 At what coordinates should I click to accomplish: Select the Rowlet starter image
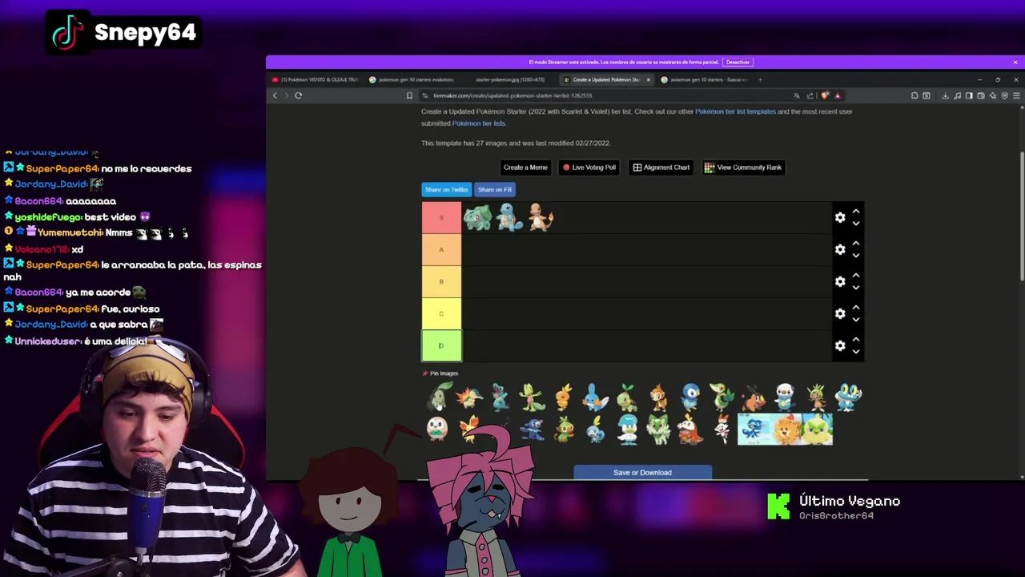pyautogui.click(x=437, y=429)
